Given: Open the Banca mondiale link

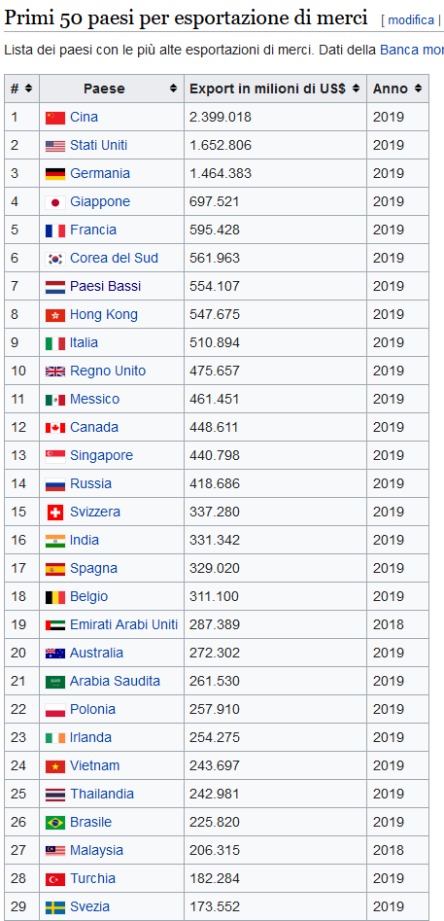Looking at the screenshot, I should [x=412, y=50].
